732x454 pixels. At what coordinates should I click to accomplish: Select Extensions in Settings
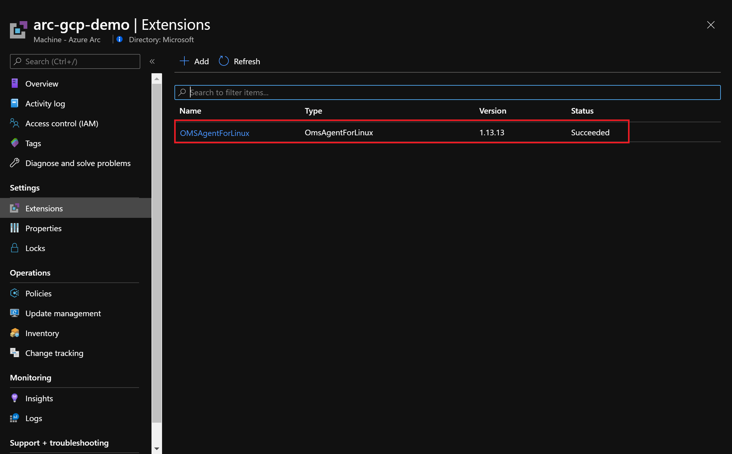[x=76, y=208]
